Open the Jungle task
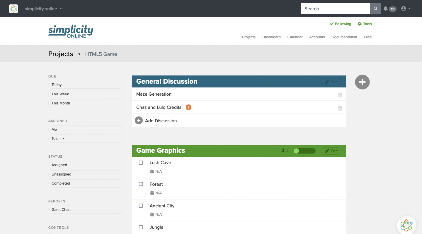The height and width of the screenshot is (234, 422). [x=156, y=227]
